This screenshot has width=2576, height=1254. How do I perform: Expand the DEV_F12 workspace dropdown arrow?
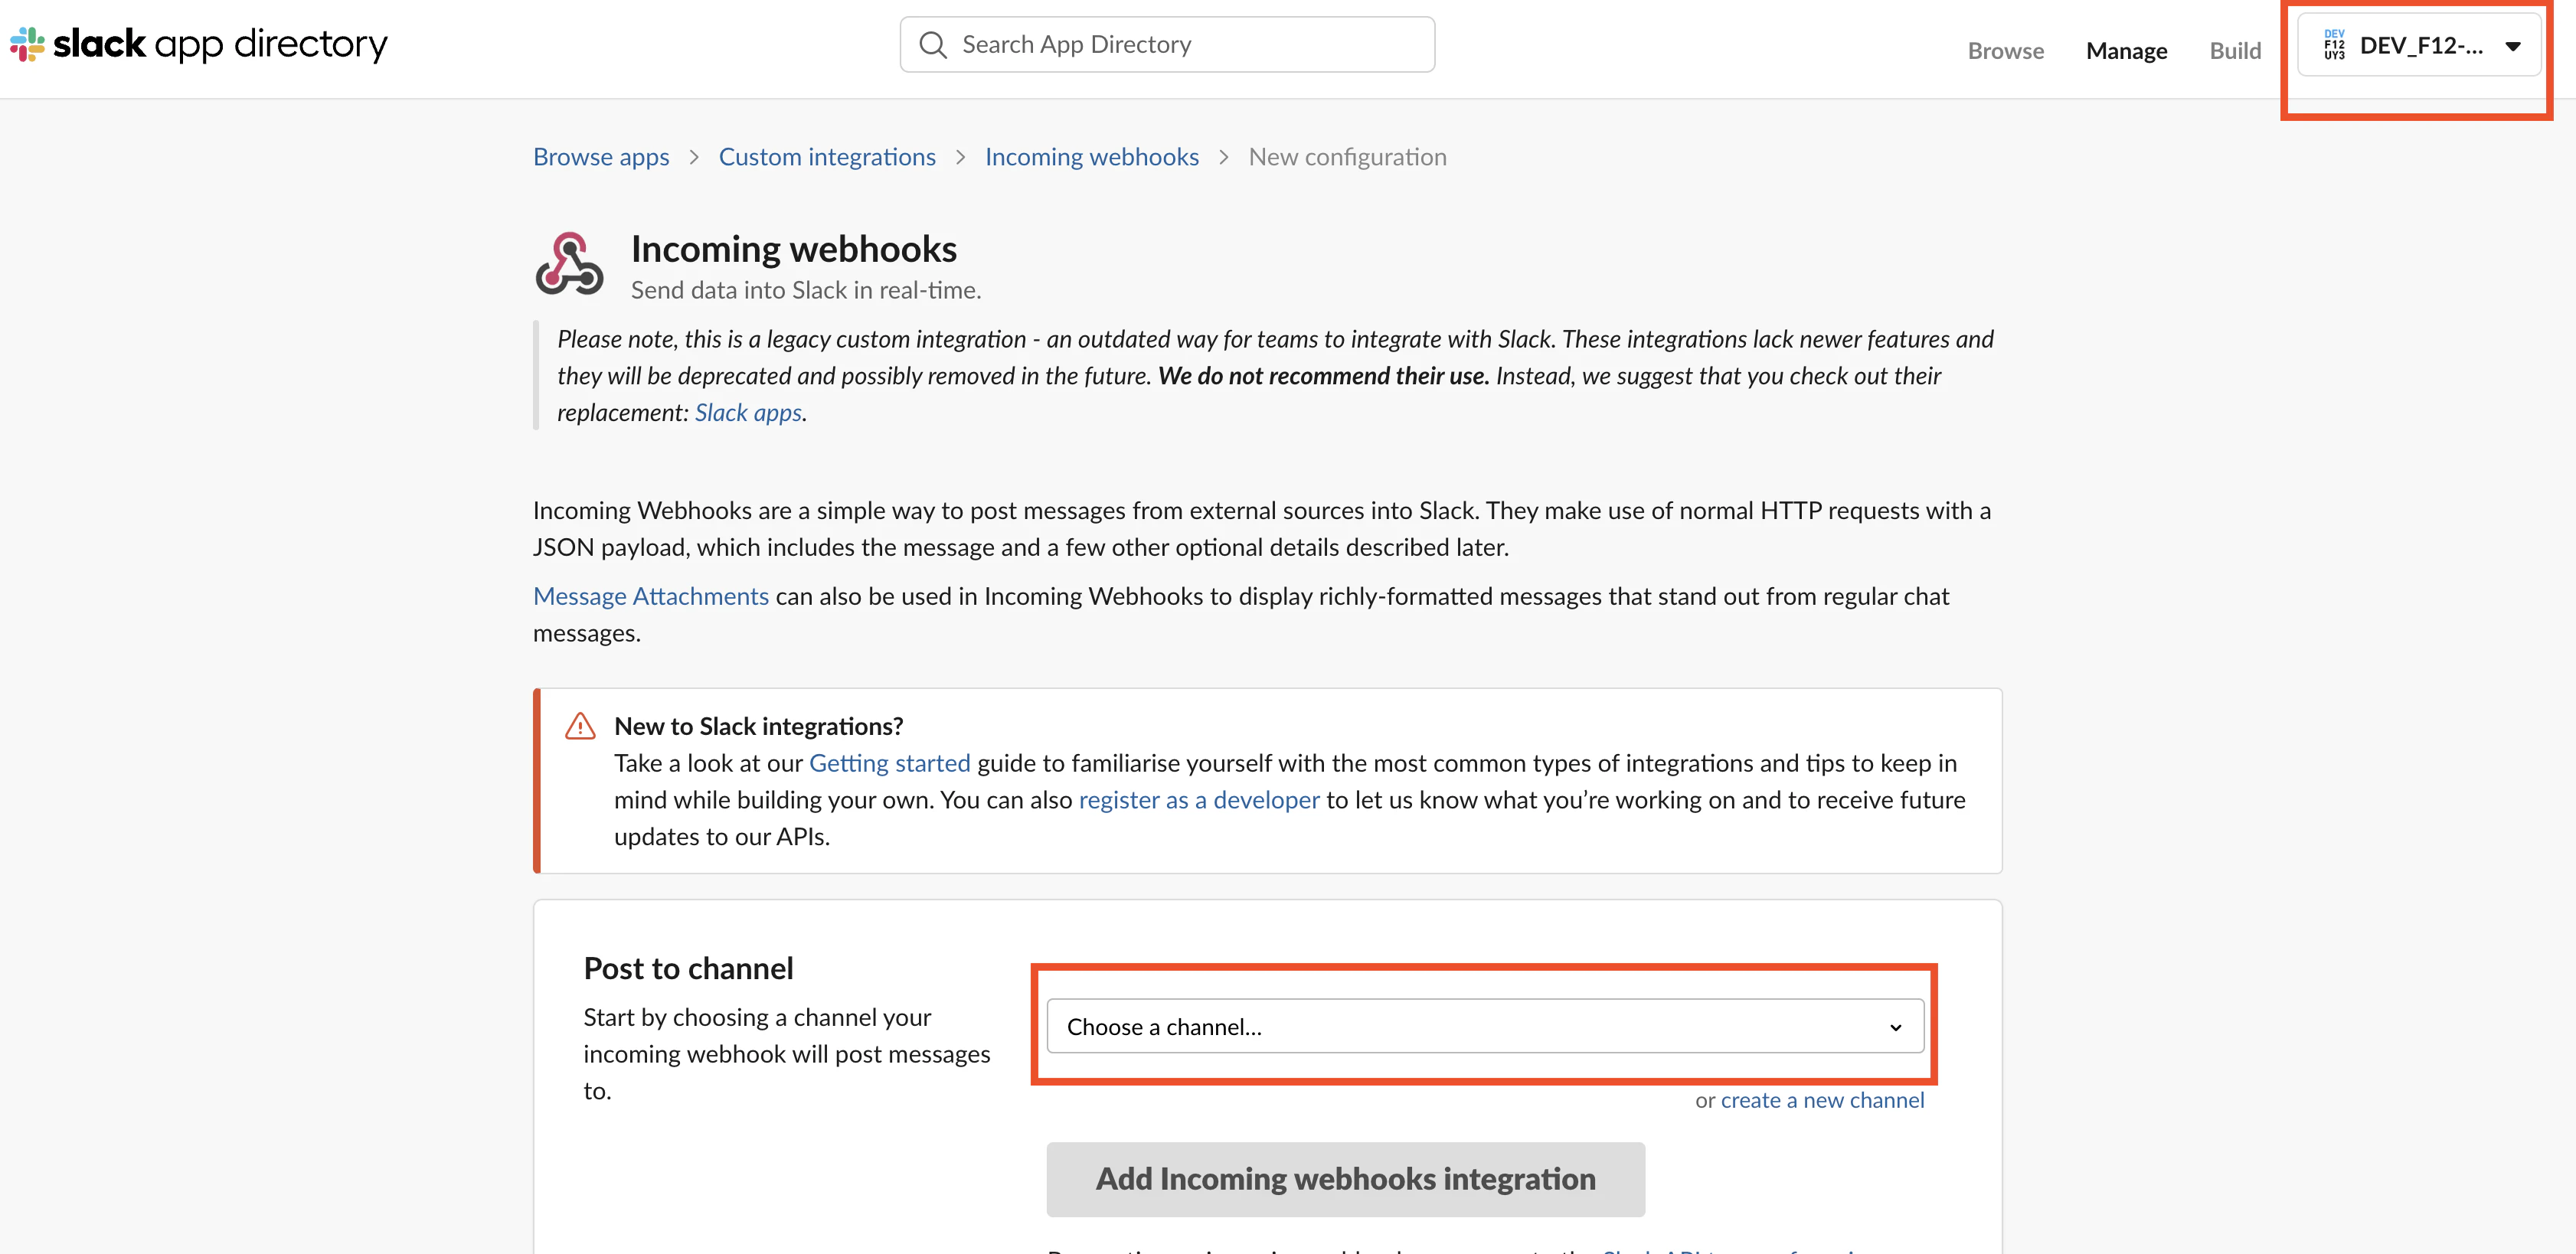point(2512,46)
